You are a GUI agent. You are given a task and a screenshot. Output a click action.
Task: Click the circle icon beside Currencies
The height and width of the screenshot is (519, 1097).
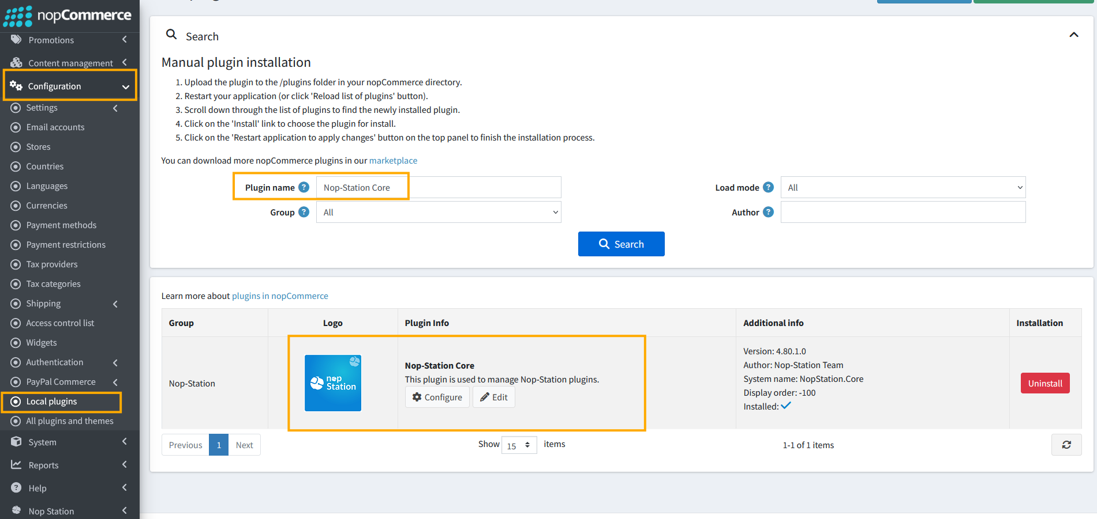tap(16, 206)
